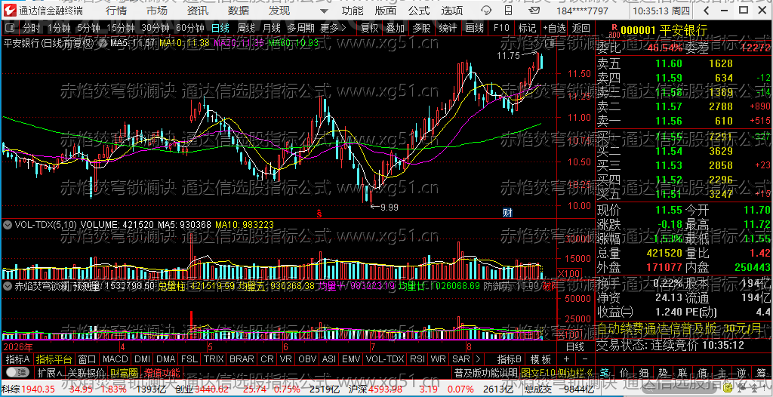
Task: Switch to the 指标平台 tab
Action: 54,359
